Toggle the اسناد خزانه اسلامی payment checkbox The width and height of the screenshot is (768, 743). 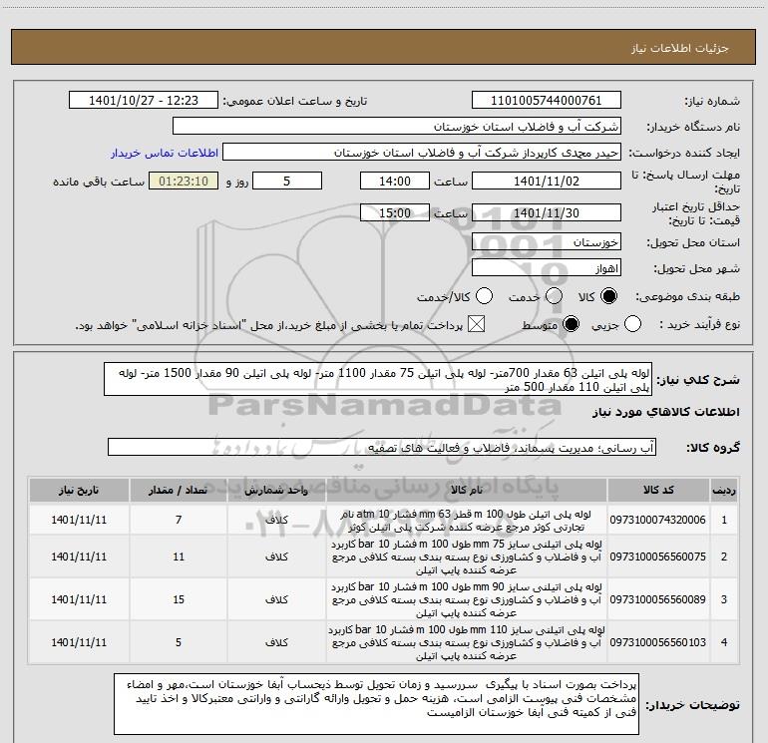[476, 324]
